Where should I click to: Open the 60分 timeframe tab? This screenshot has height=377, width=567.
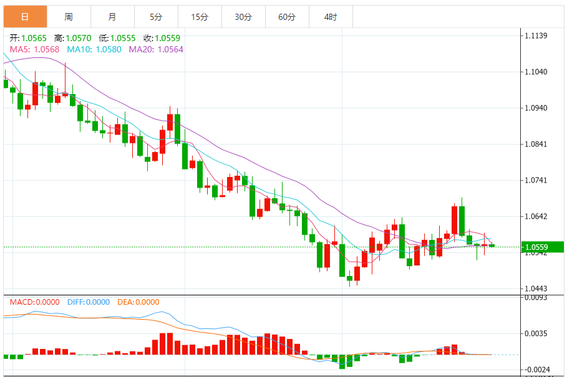coord(287,17)
